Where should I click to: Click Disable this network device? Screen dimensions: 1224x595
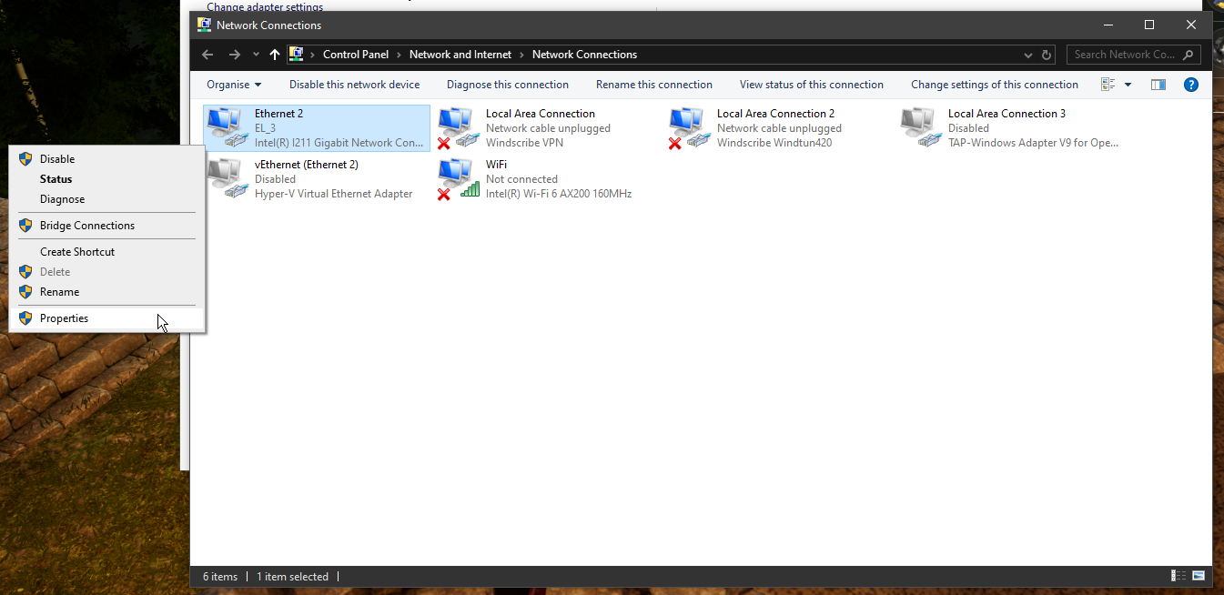pyautogui.click(x=355, y=85)
